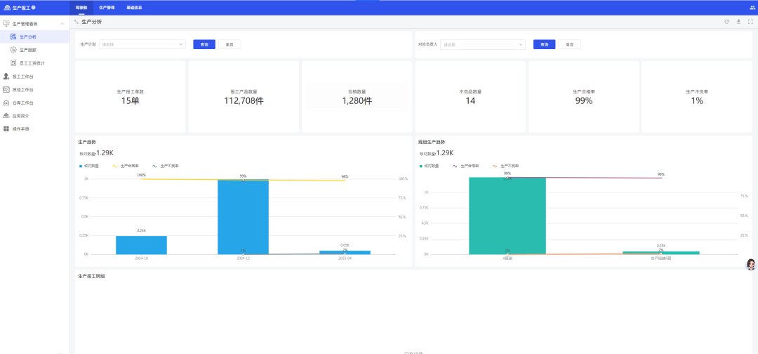Toggle 生产合格率 legend in 生产趋势 chart

pyautogui.click(x=126, y=166)
